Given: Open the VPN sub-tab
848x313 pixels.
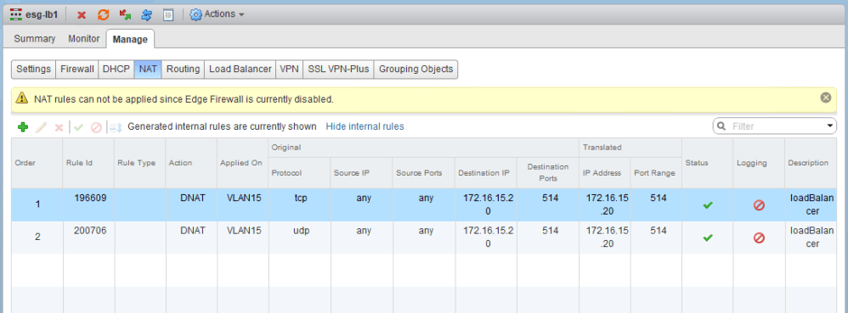Looking at the screenshot, I should [x=290, y=69].
